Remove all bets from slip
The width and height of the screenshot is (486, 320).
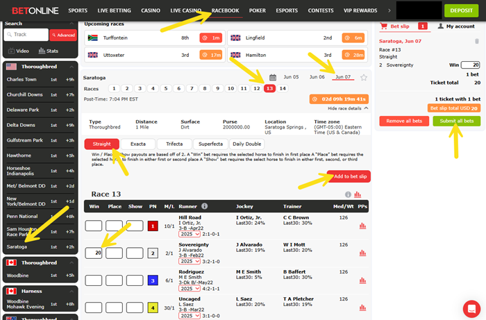404,121
